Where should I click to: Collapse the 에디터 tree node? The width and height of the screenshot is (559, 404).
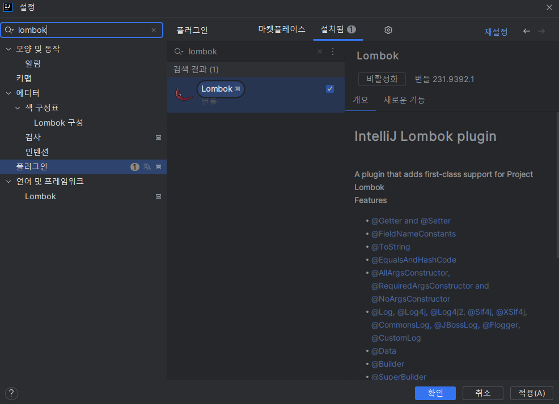coord(9,93)
